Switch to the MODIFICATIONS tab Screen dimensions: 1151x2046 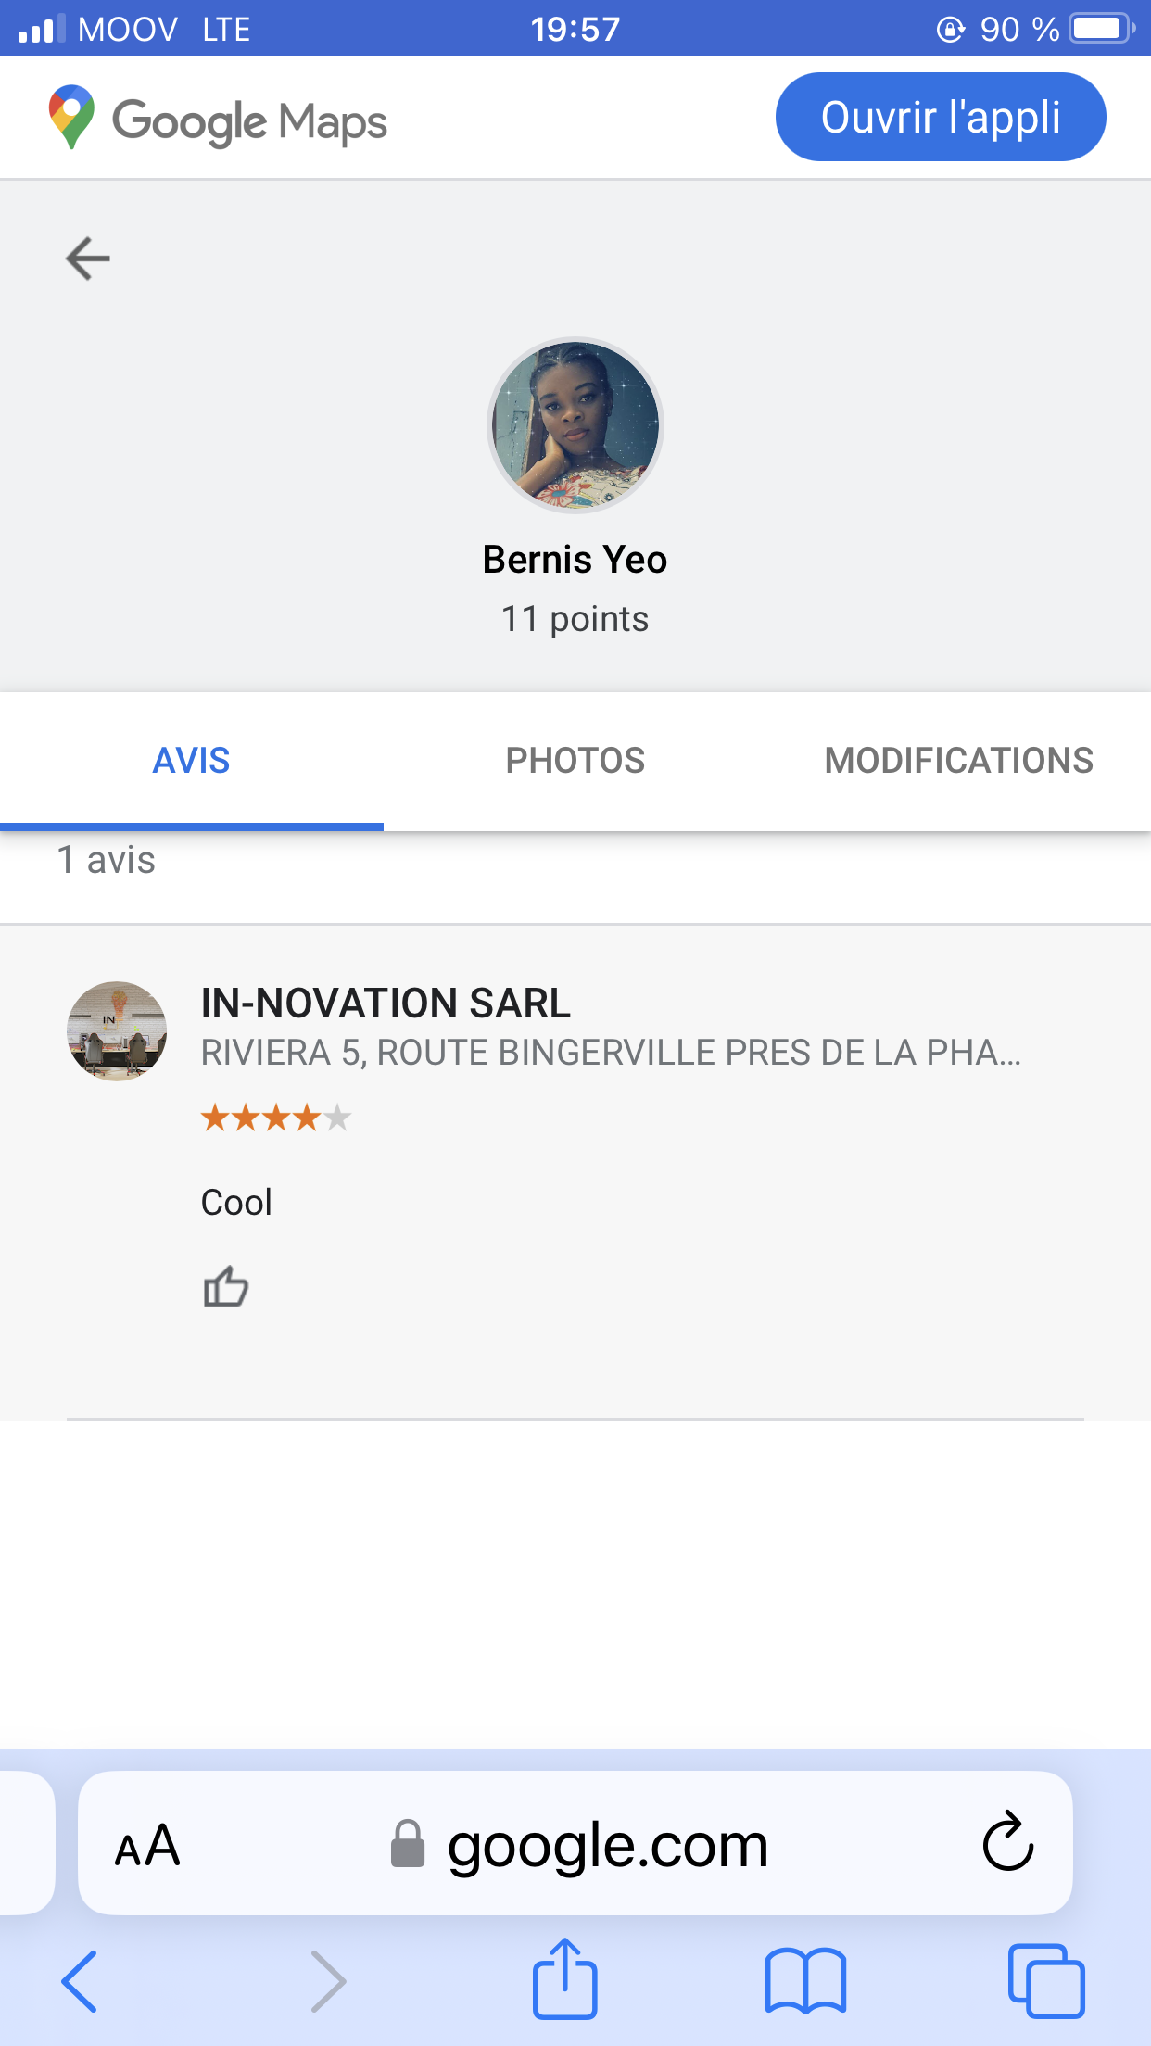[958, 761]
